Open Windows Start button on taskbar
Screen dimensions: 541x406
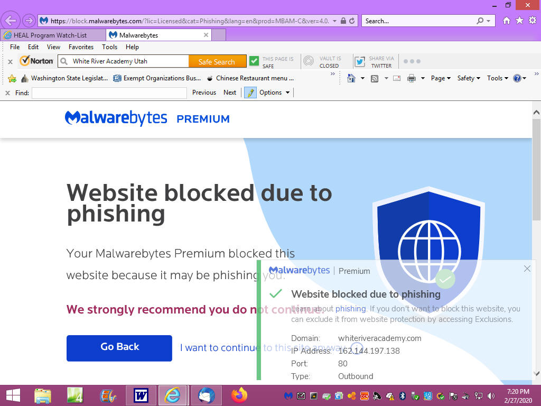coord(13,395)
